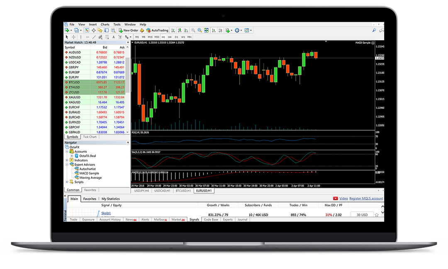Select the Cursor arrow tool
The image size is (448, 269).
66,37
